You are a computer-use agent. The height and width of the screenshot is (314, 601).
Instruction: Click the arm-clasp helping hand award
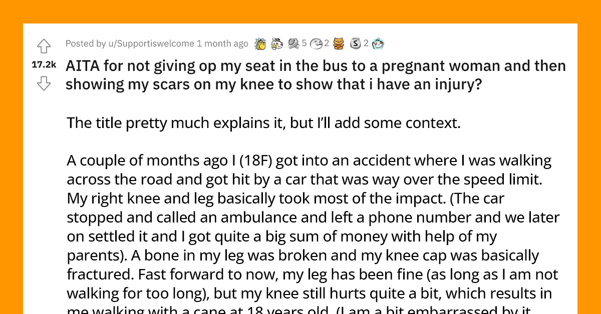tap(293, 43)
